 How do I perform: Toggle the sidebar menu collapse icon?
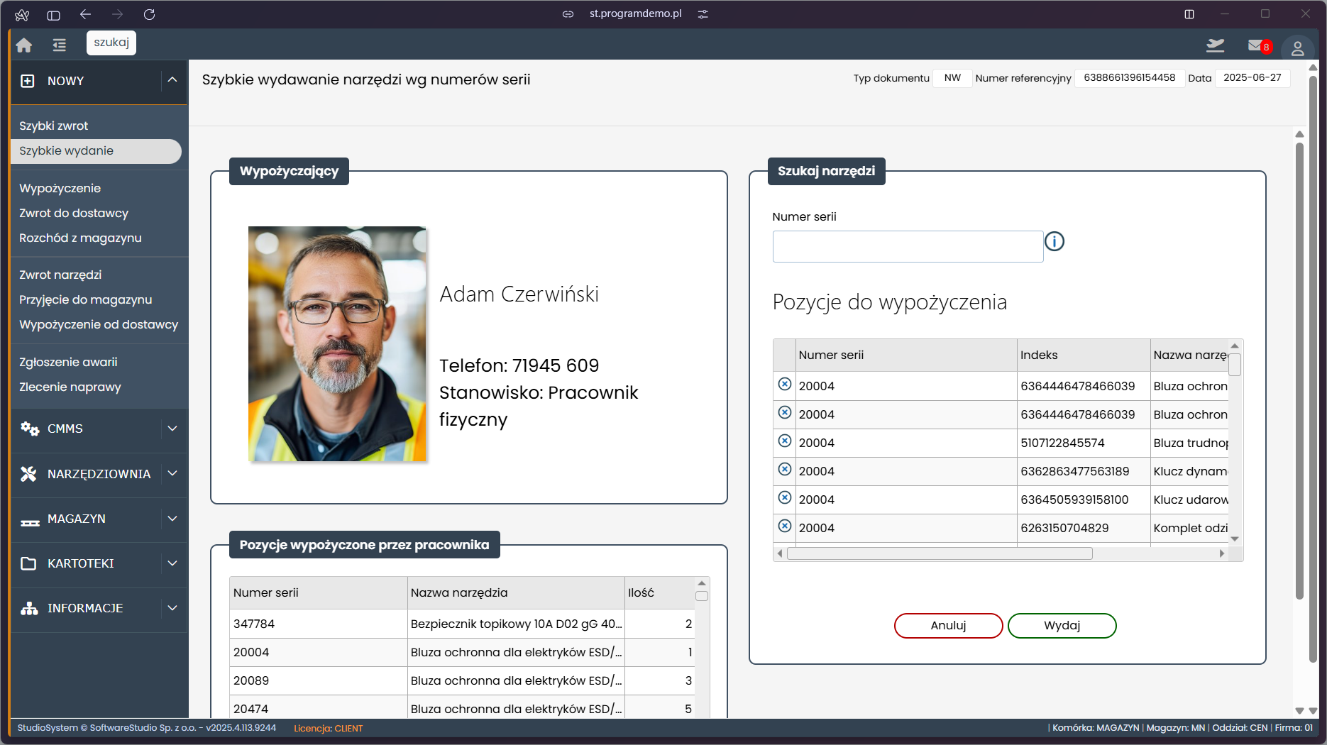click(x=60, y=45)
